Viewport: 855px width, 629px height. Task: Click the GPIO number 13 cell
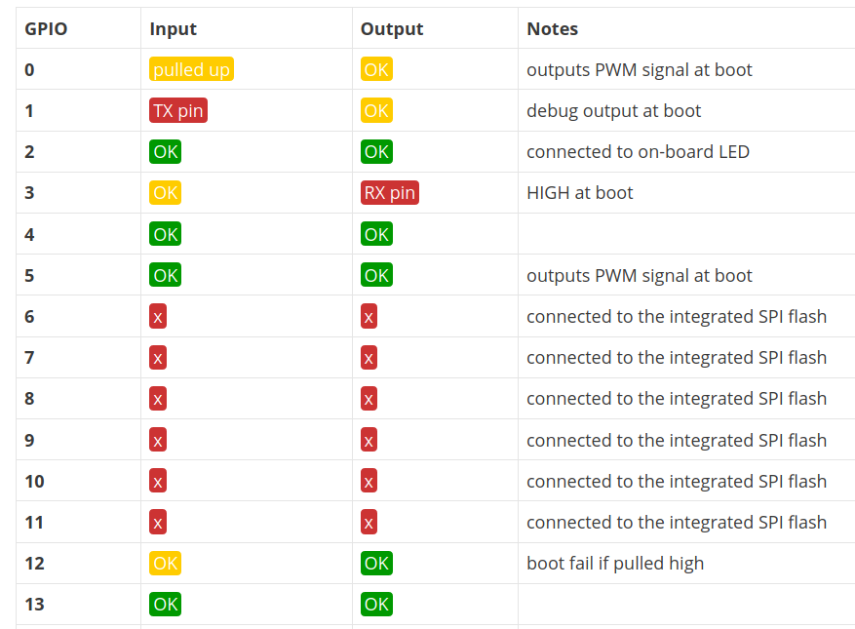click(x=35, y=605)
